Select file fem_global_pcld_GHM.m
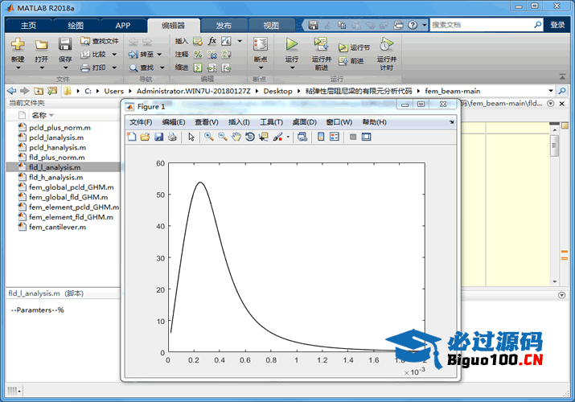The image size is (575, 402). (x=72, y=187)
